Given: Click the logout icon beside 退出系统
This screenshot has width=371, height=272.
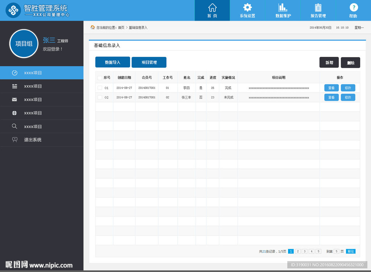Looking at the screenshot, I should coord(14,140).
